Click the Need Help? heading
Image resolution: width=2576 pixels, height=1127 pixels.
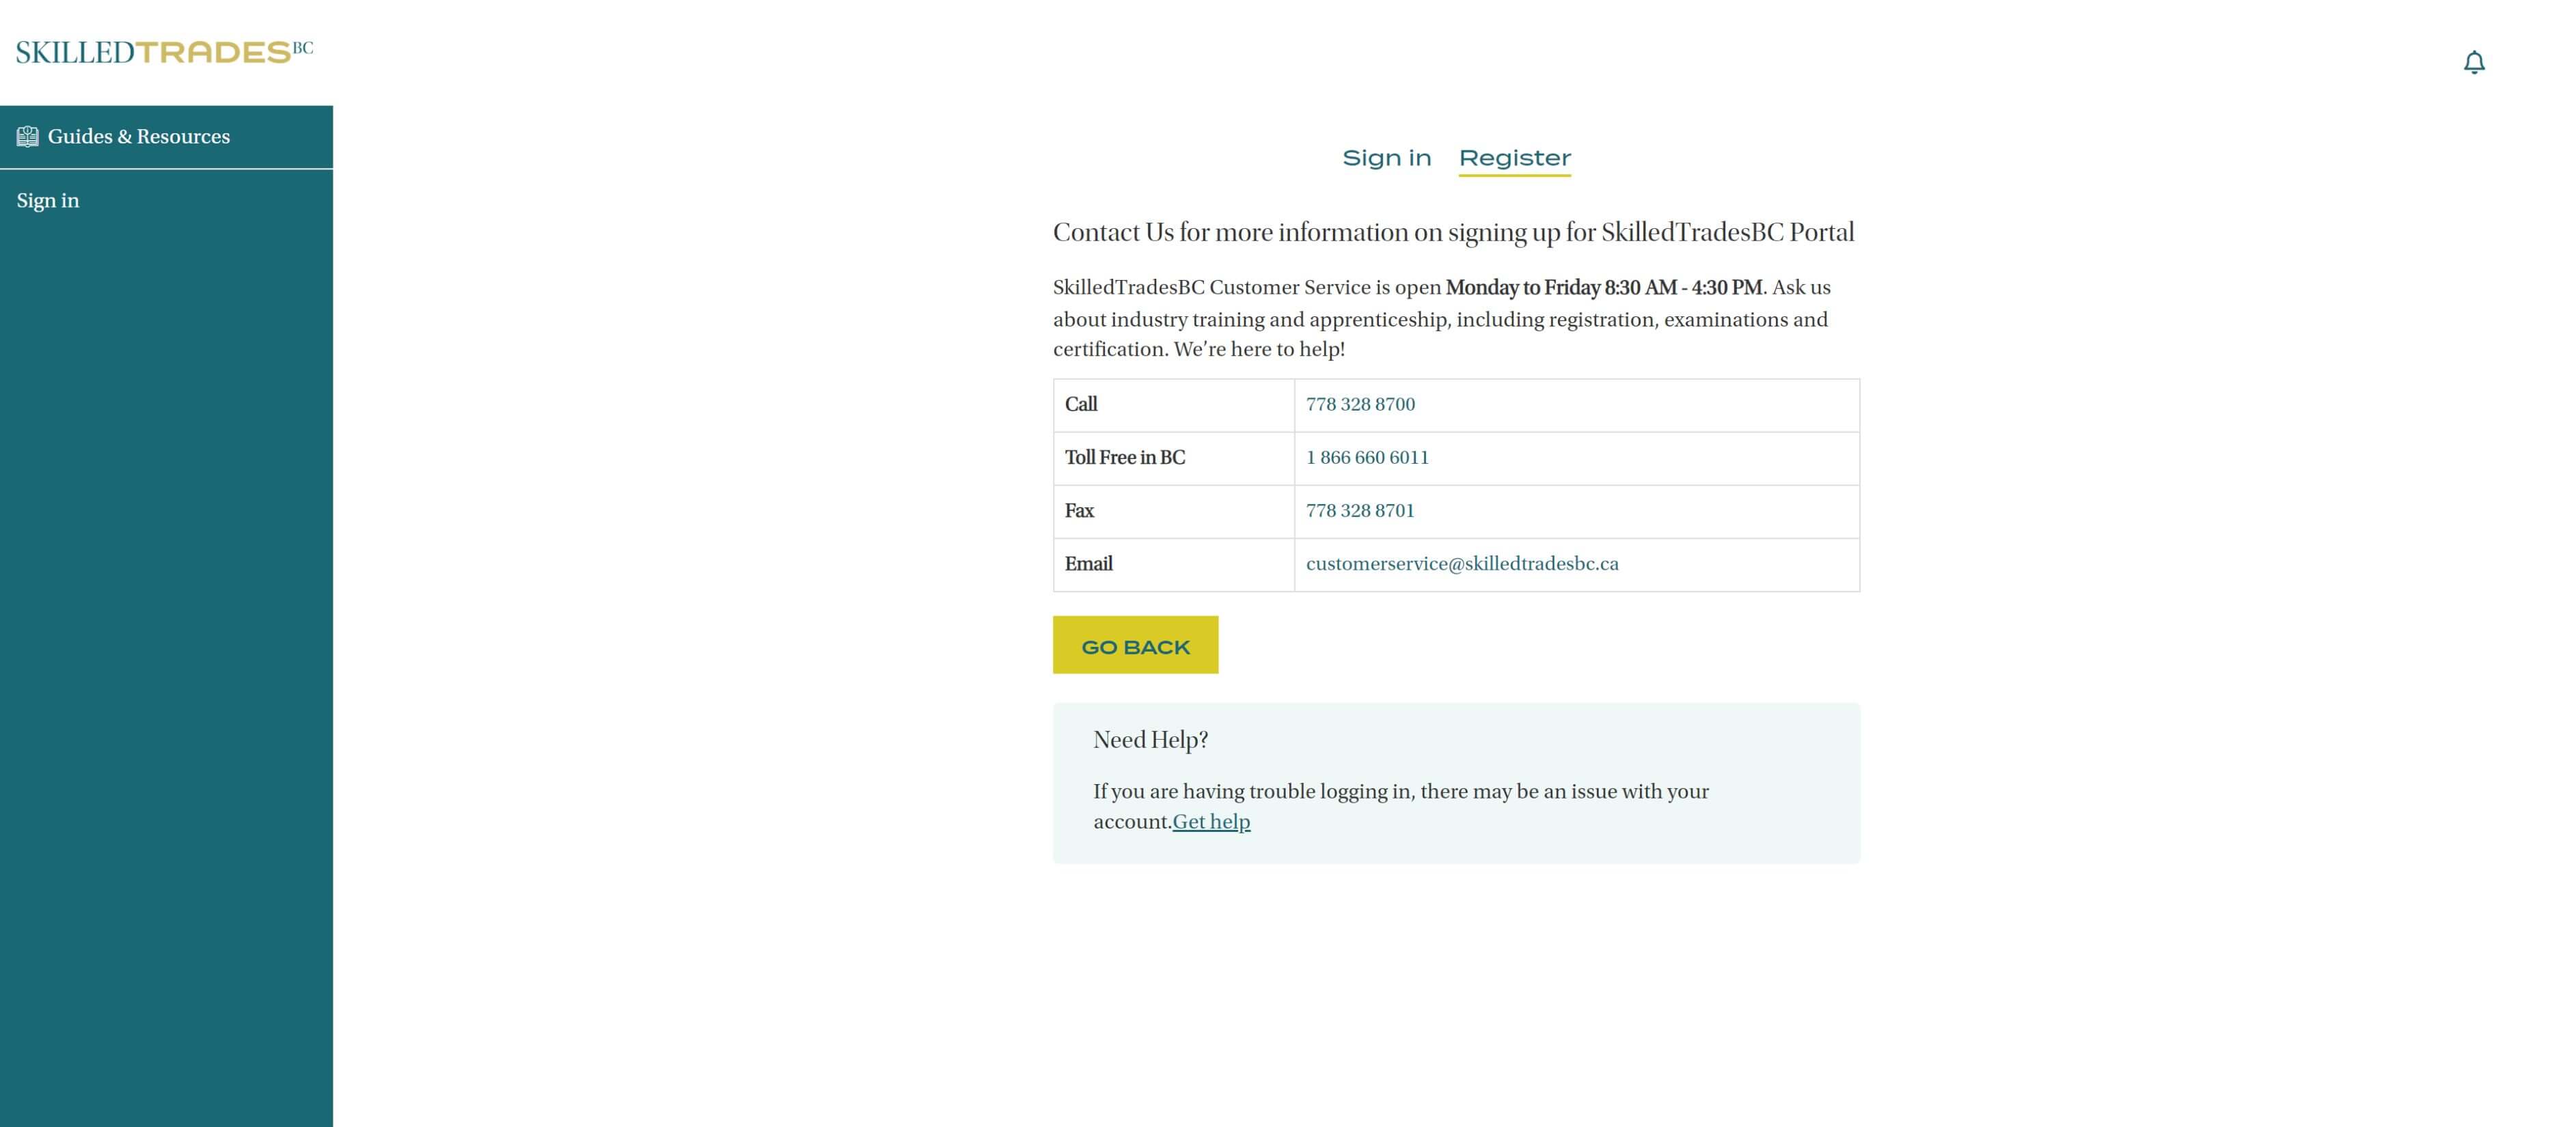(1150, 740)
